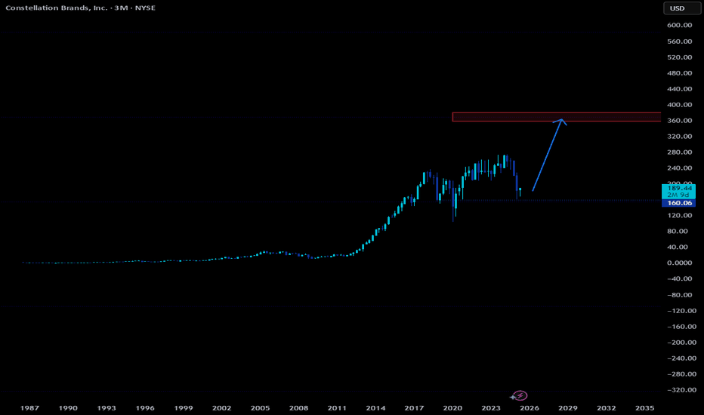Image resolution: width=704 pixels, height=415 pixels.
Task: Select the red target zone rectangle drawing
Action: coord(556,117)
